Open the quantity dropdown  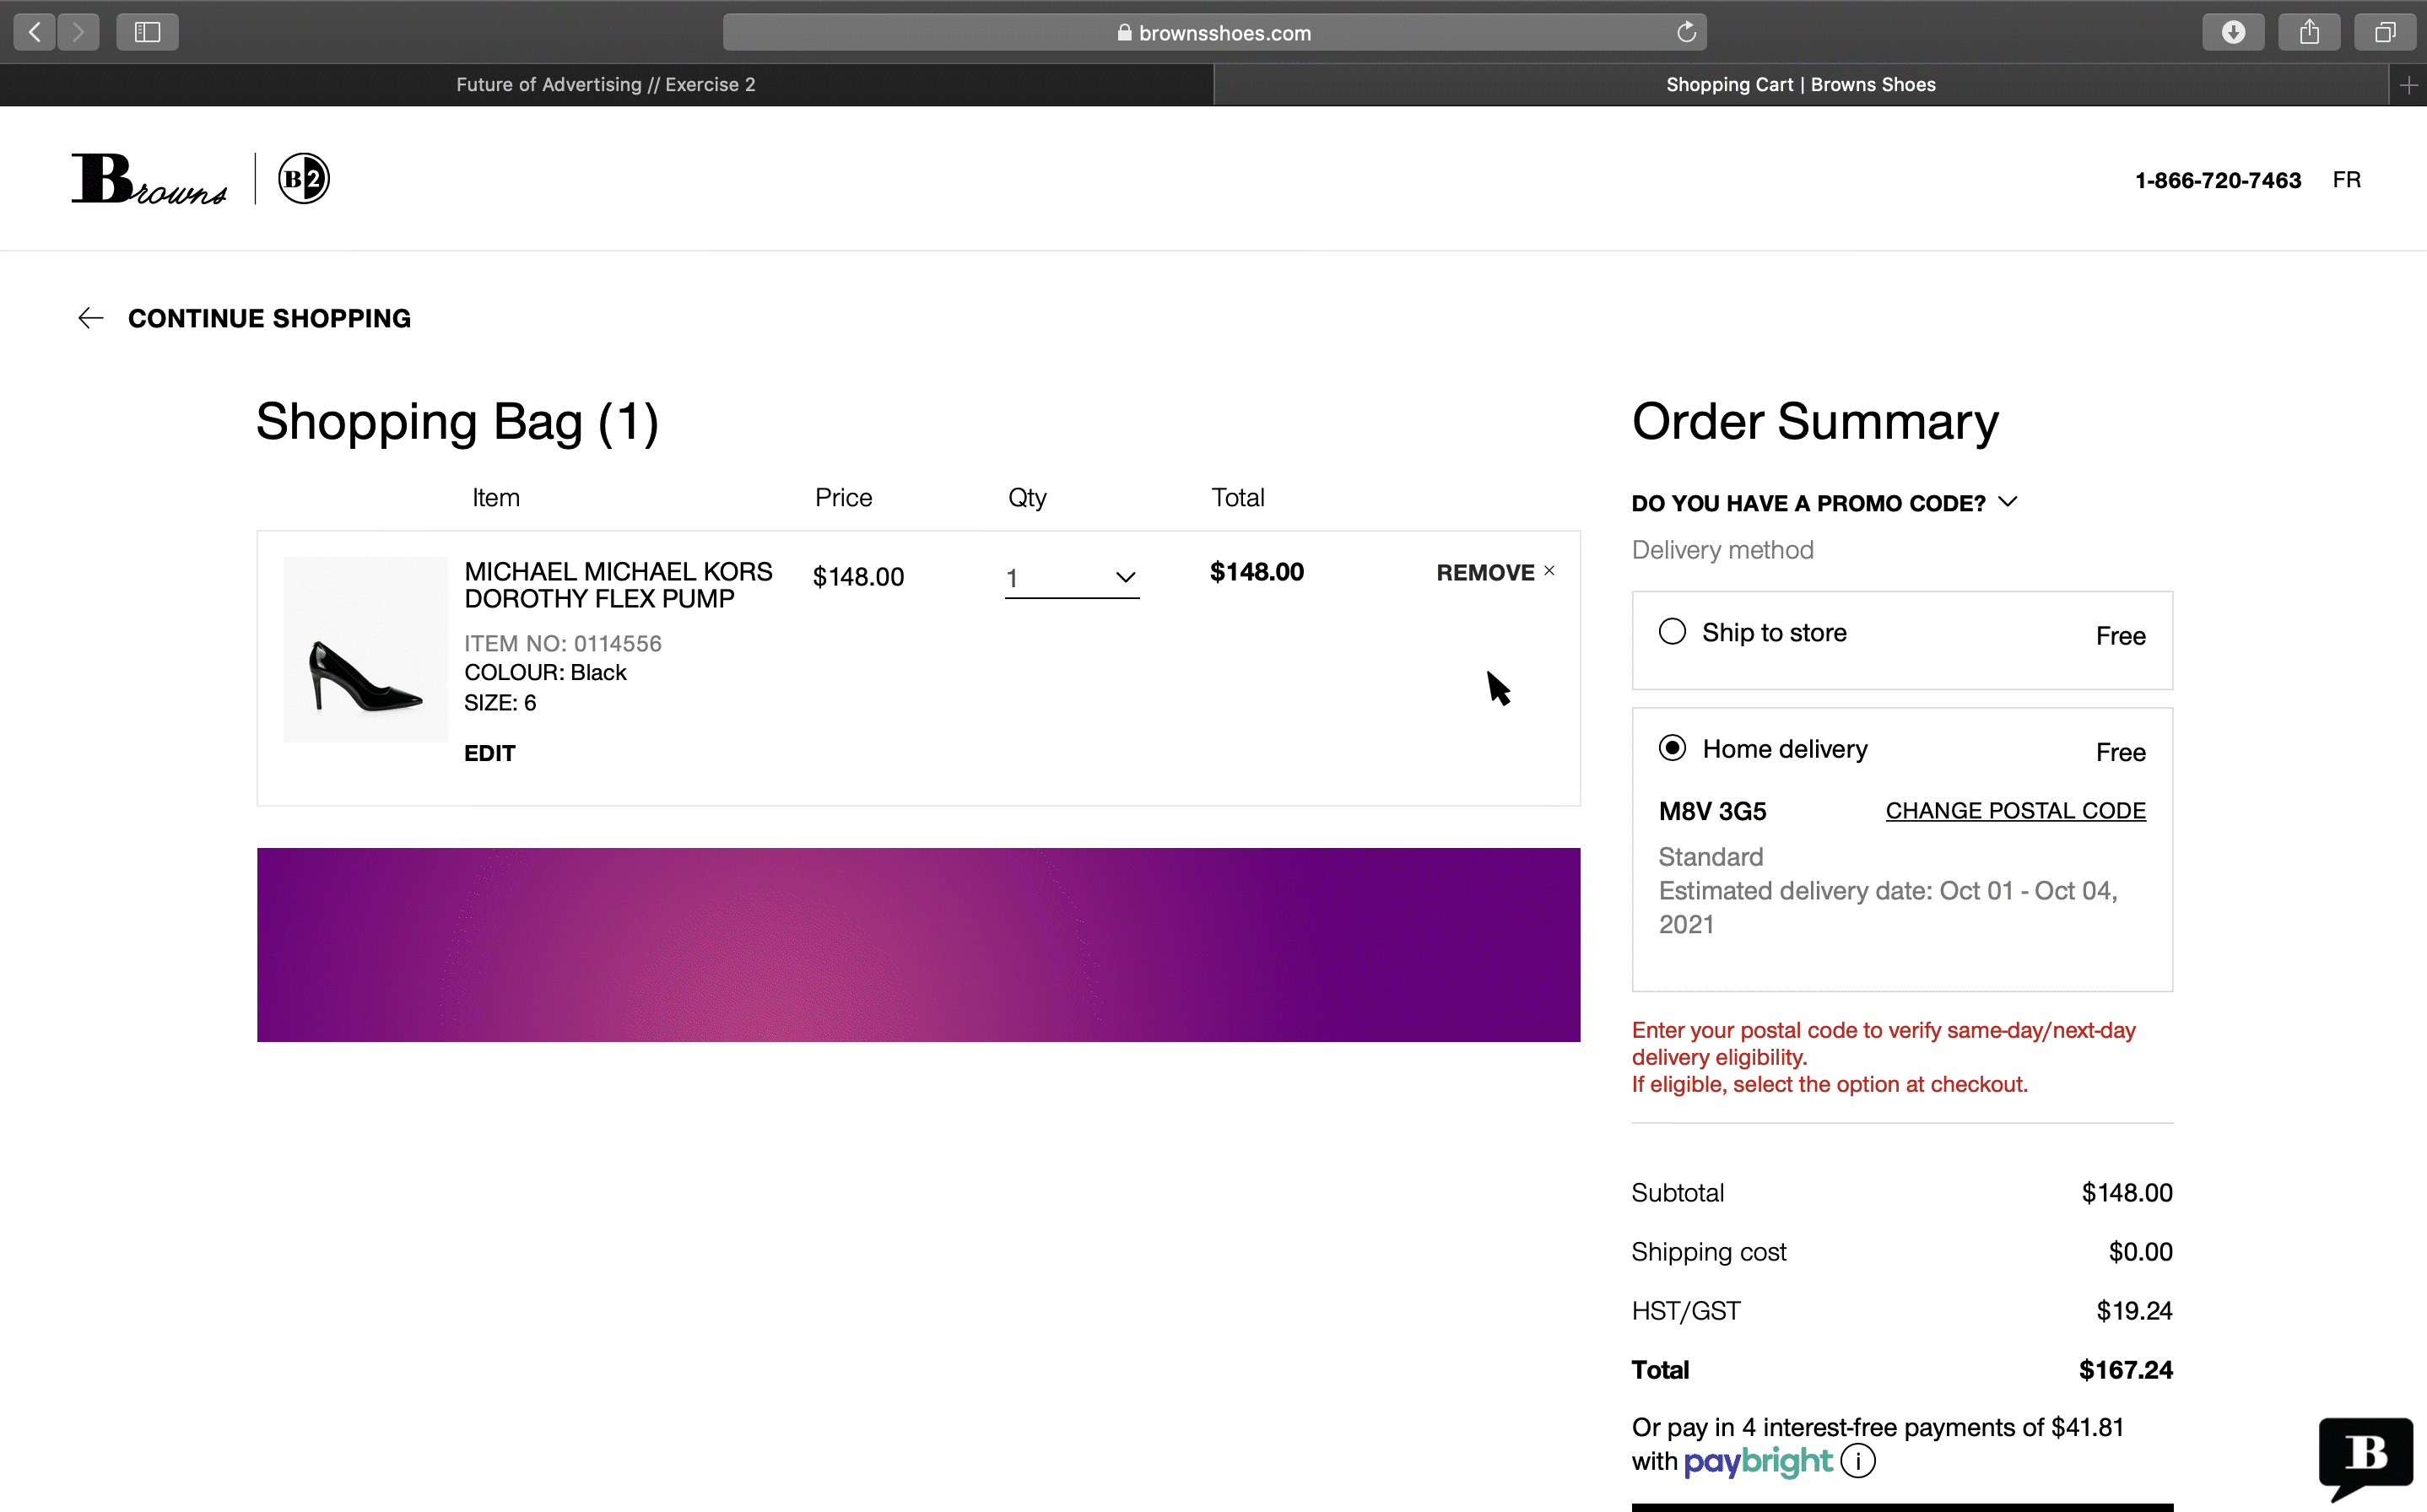click(x=1071, y=578)
